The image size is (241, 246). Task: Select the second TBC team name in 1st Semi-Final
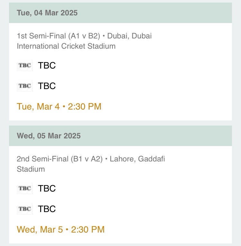click(47, 86)
